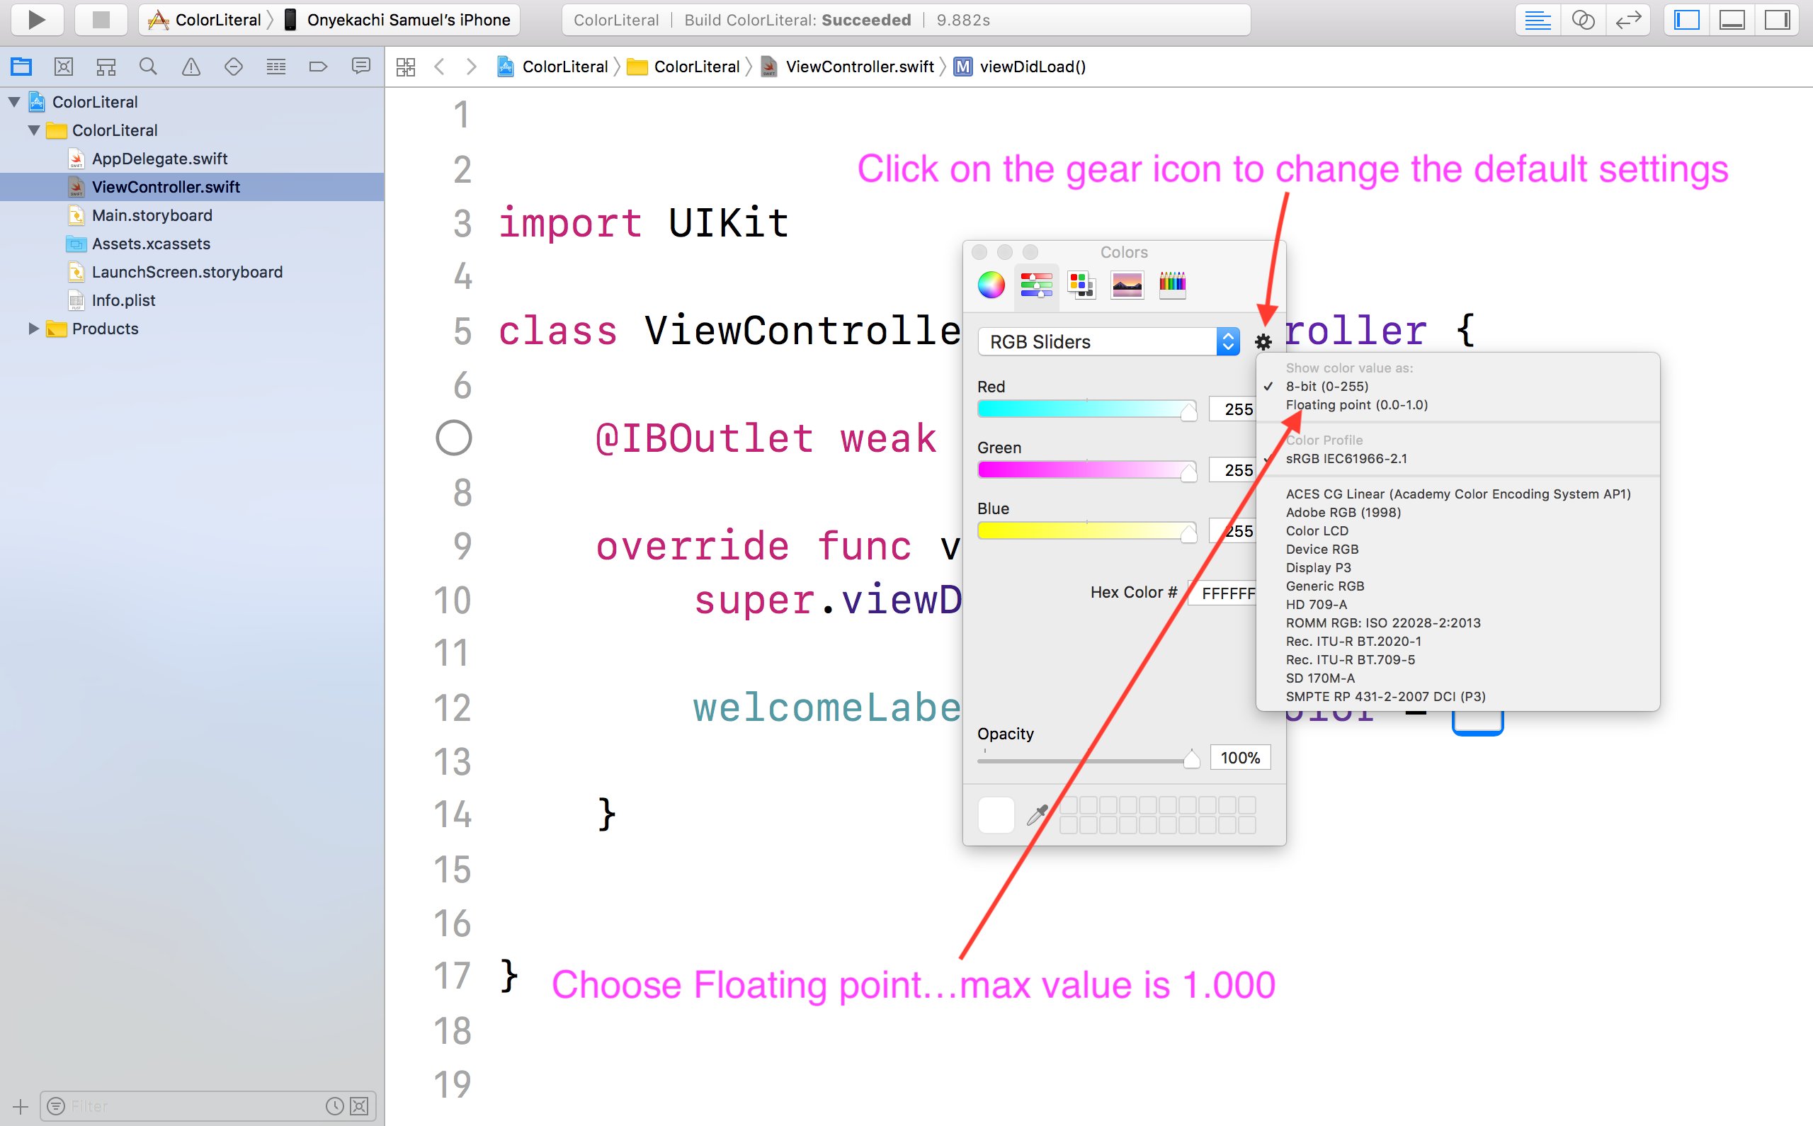Select ViewController.swift in the navigator
The height and width of the screenshot is (1126, 1813).
pyautogui.click(x=165, y=186)
